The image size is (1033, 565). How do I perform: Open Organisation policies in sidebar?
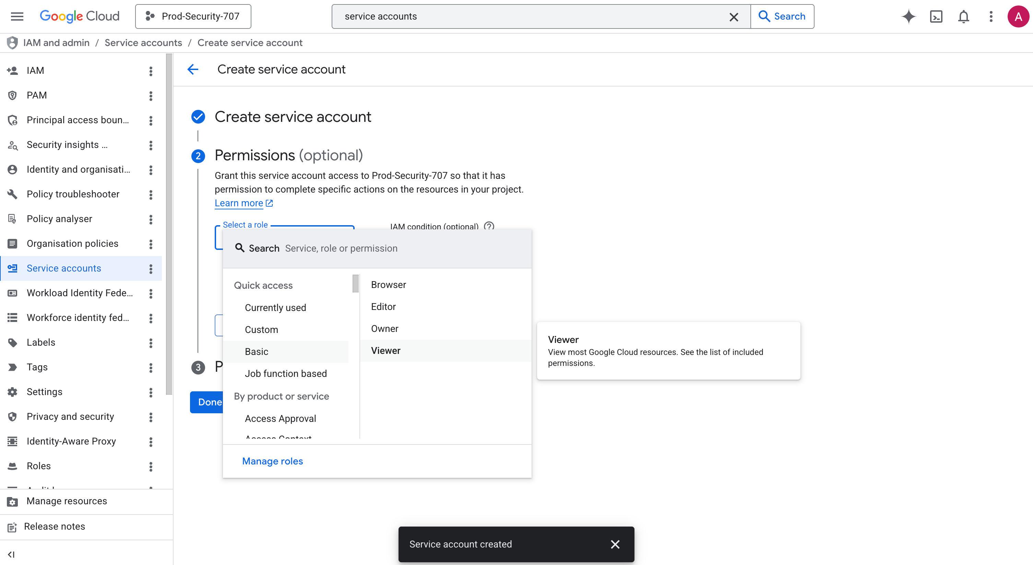(81, 244)
